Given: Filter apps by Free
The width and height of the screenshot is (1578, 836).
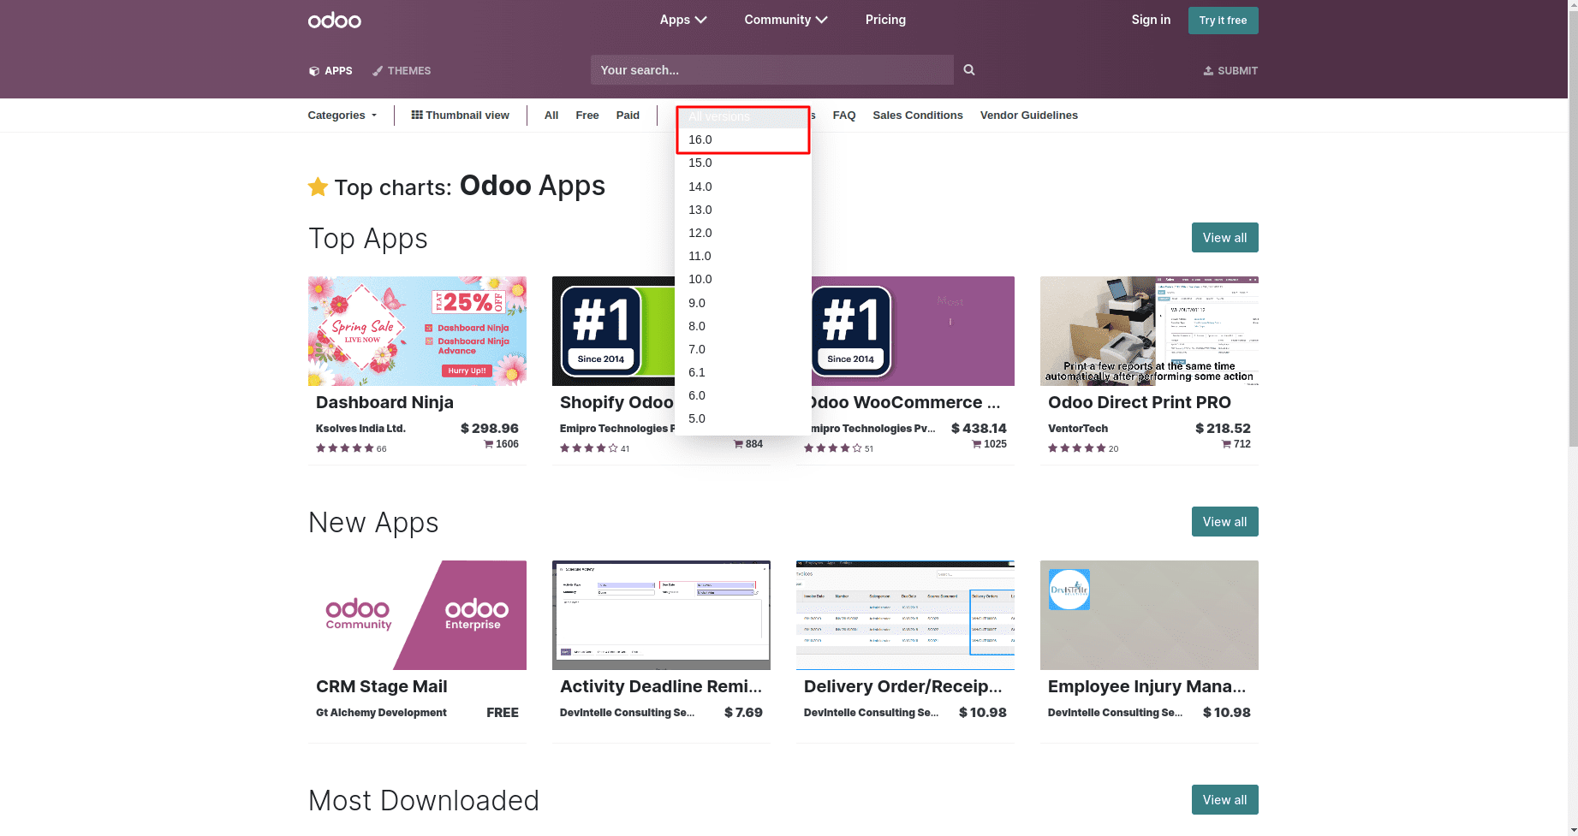Looking at the screenshot, I should [x=587, y=116].
